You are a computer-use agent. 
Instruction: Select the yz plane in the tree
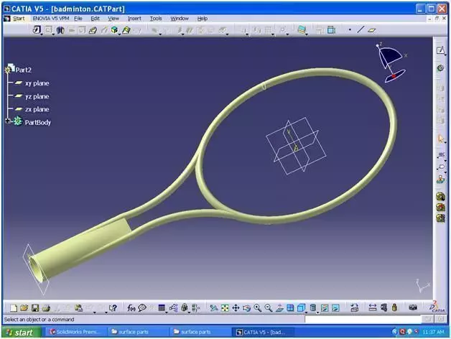[x=37, y=96]
